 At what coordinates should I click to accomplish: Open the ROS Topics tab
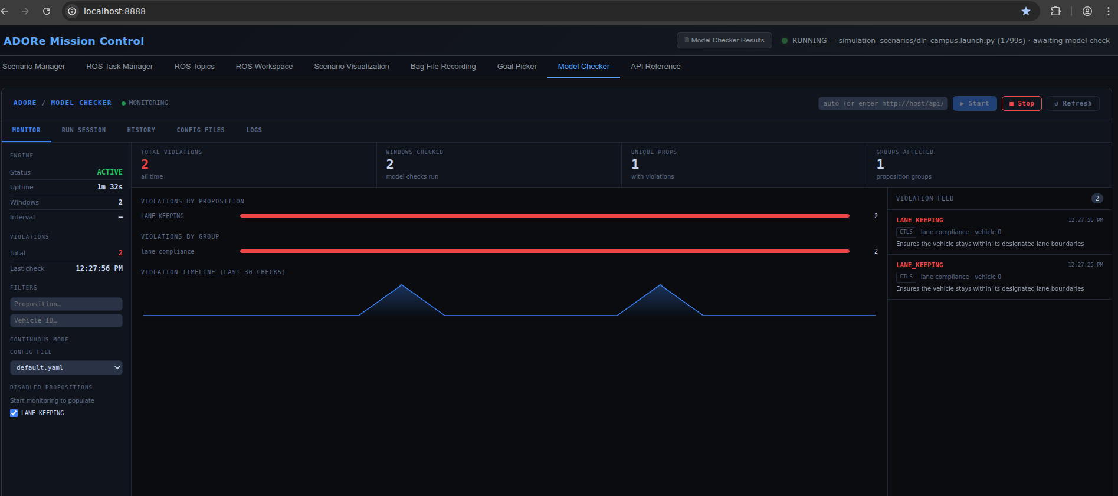click(x=194, y=67)
